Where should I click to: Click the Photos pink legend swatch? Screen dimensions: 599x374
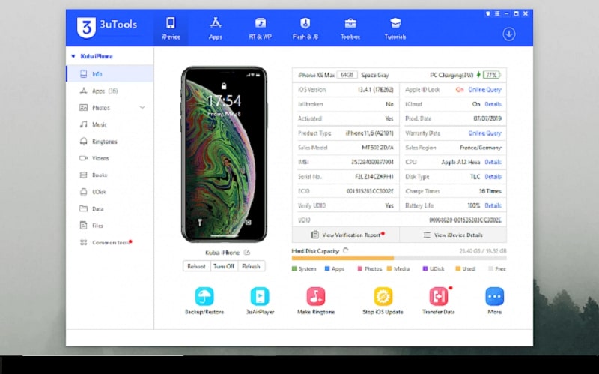pos(359,269)
